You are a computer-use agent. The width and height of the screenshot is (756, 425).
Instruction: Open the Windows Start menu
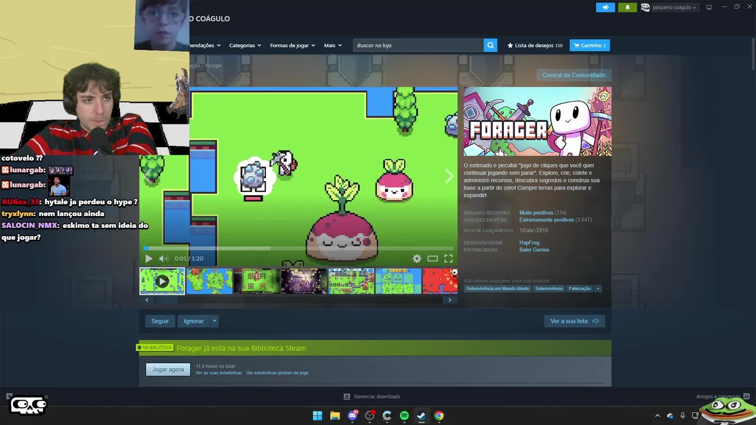point(317,416)
